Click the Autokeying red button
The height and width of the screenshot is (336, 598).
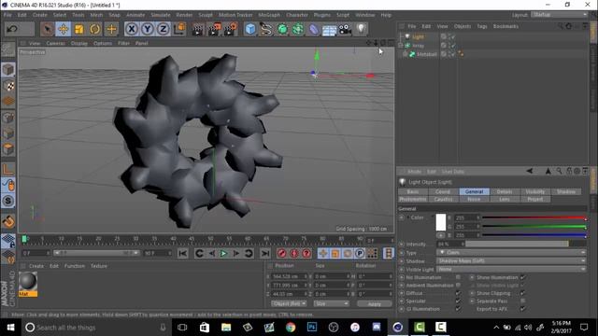tap(294, 253)
